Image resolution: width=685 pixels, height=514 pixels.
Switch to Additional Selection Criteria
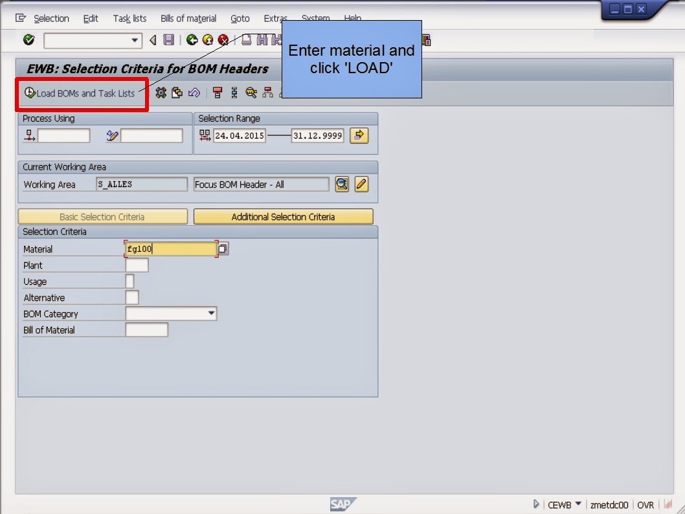283,216
